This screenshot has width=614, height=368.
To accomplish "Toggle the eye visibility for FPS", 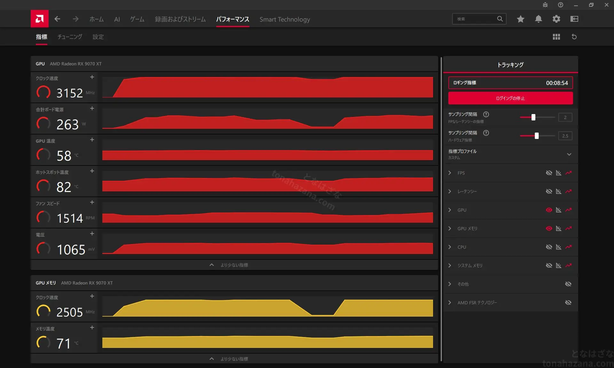I will pos(549,173).
